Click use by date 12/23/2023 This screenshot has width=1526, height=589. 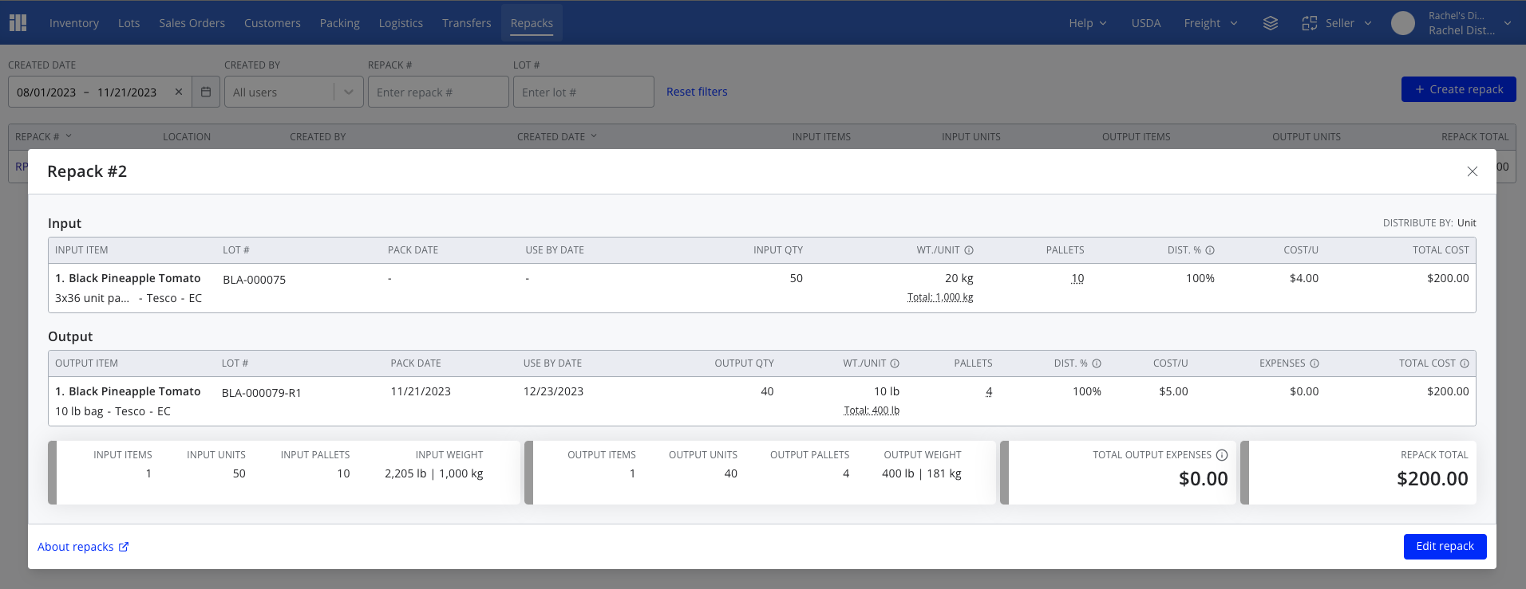click(553, 391)
